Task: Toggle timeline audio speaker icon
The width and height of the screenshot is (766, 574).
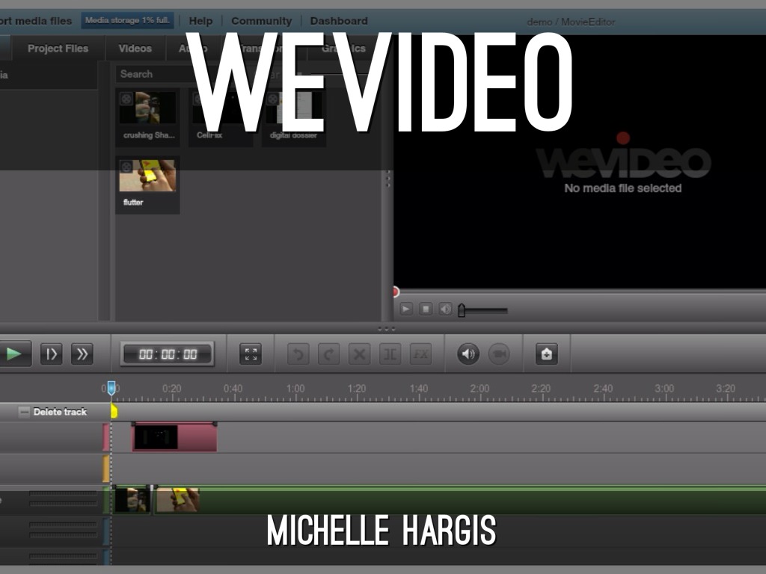Action: 468,354
